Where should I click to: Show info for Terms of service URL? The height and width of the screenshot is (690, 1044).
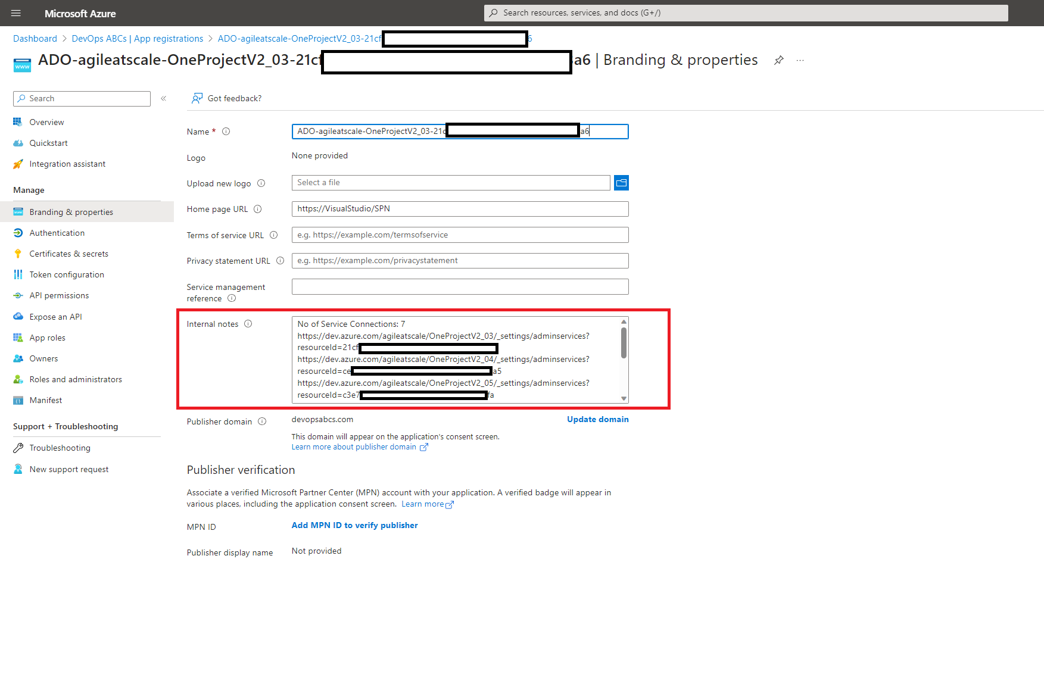(274, 235)
